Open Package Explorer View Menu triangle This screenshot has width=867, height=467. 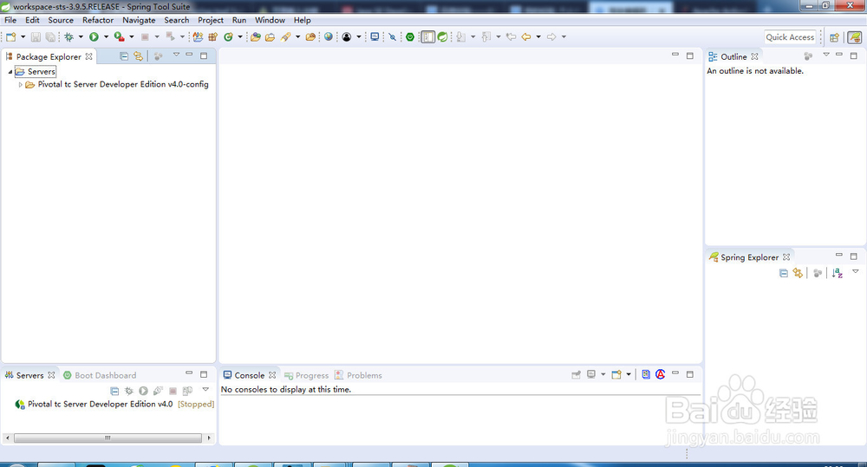tap(176, 55)
